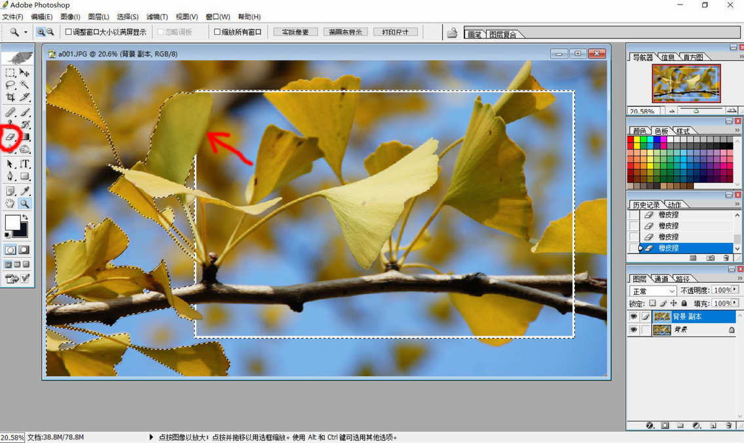Screen dimensions: 744x443
Task: Toggle lock all padlock icon beside 锁定
Action: coord(684,303)
